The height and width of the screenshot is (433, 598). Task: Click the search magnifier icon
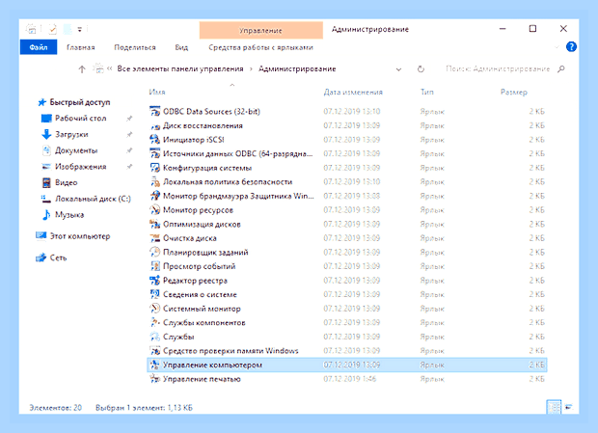561,69
